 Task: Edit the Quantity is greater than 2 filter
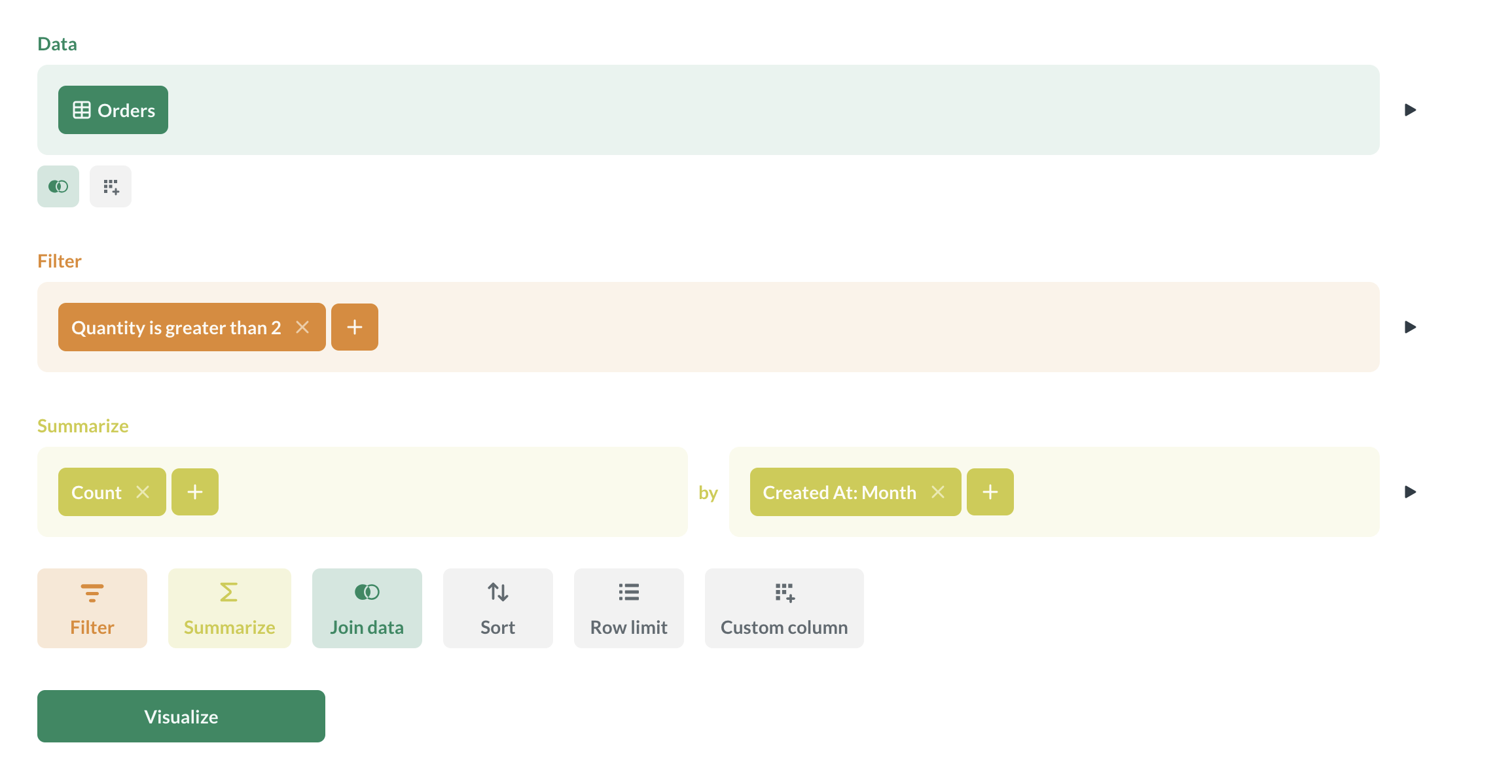click(176, 327)
